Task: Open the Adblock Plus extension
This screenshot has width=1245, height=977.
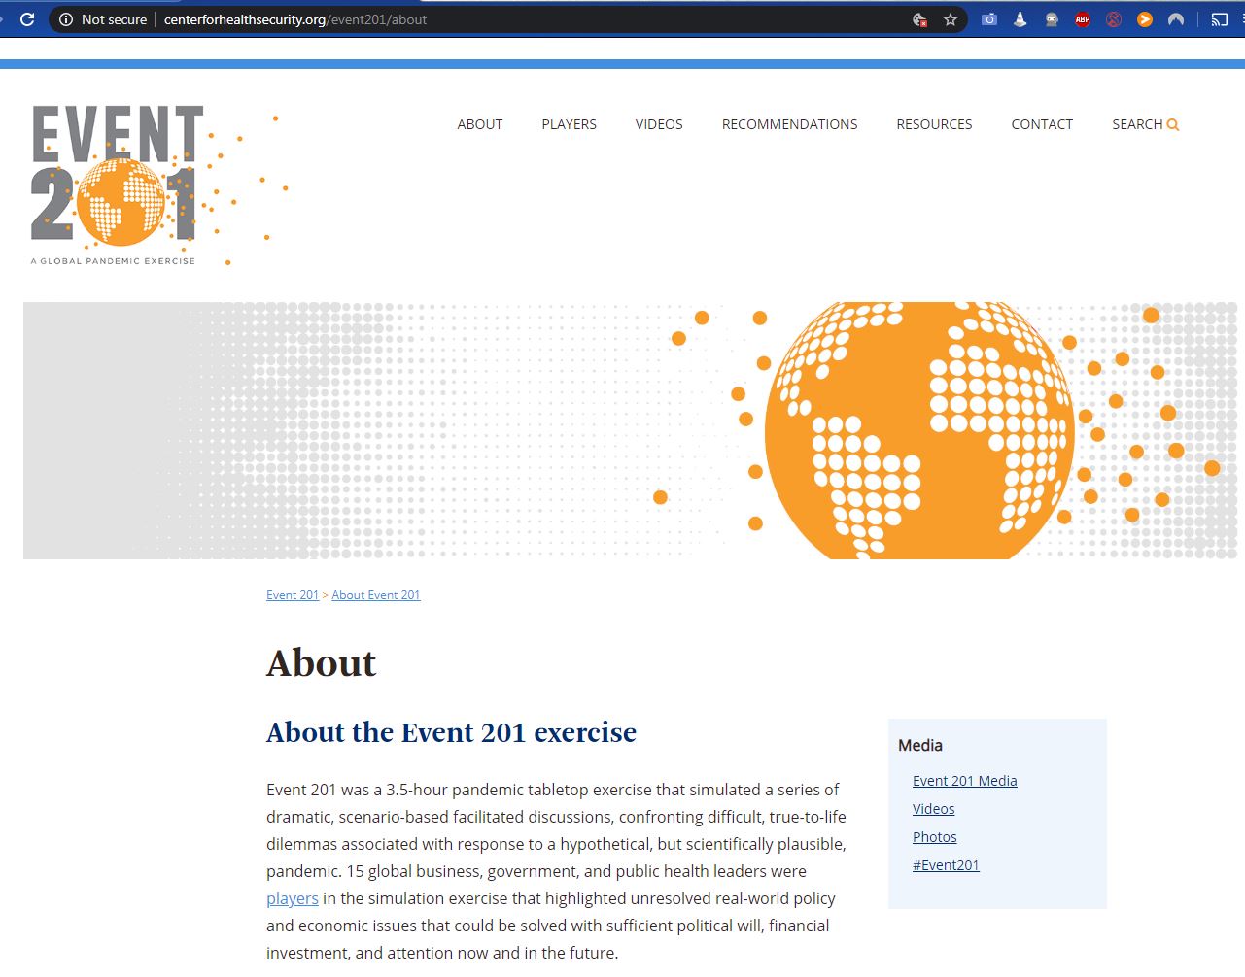Action: (x=1083, y=19)
